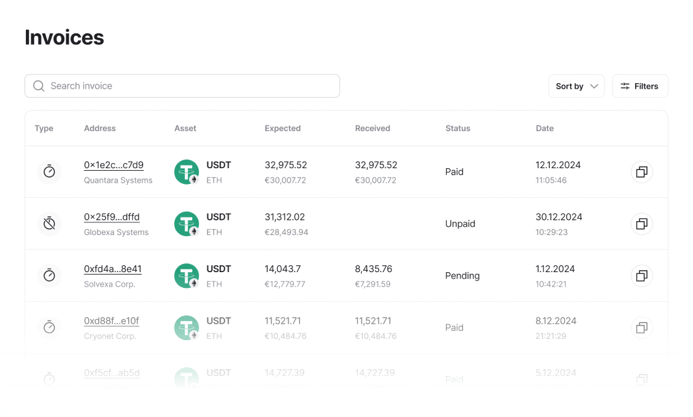Click the copy icon for Globexa Systems invoice
This screenshot has width=693, height=417.
point(641,224)
